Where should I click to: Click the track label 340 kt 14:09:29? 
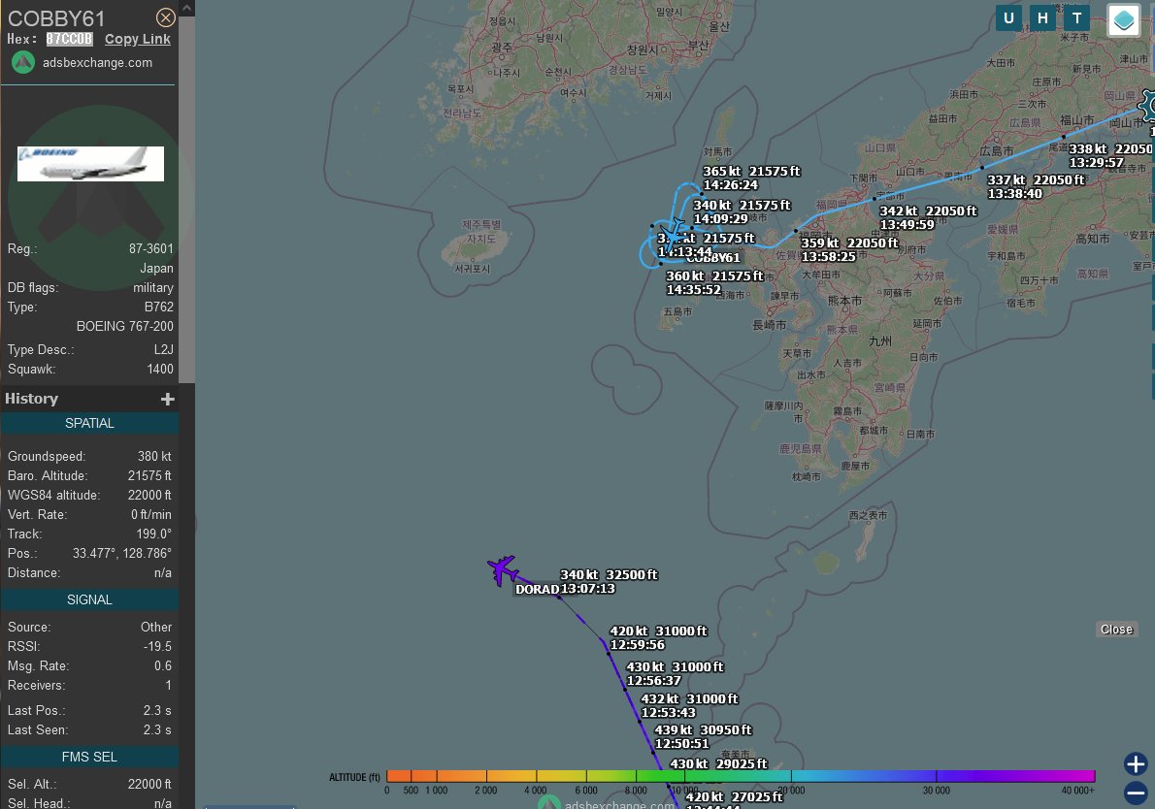[742, 212]
